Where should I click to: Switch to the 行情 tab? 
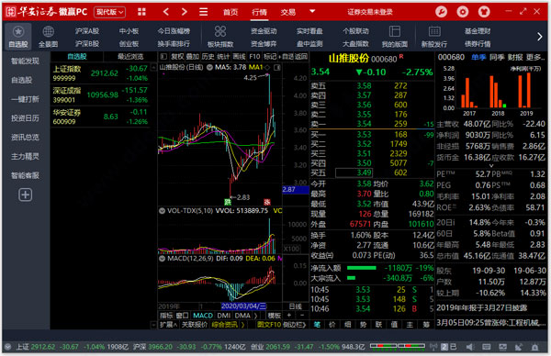click(x=259, y=12)
